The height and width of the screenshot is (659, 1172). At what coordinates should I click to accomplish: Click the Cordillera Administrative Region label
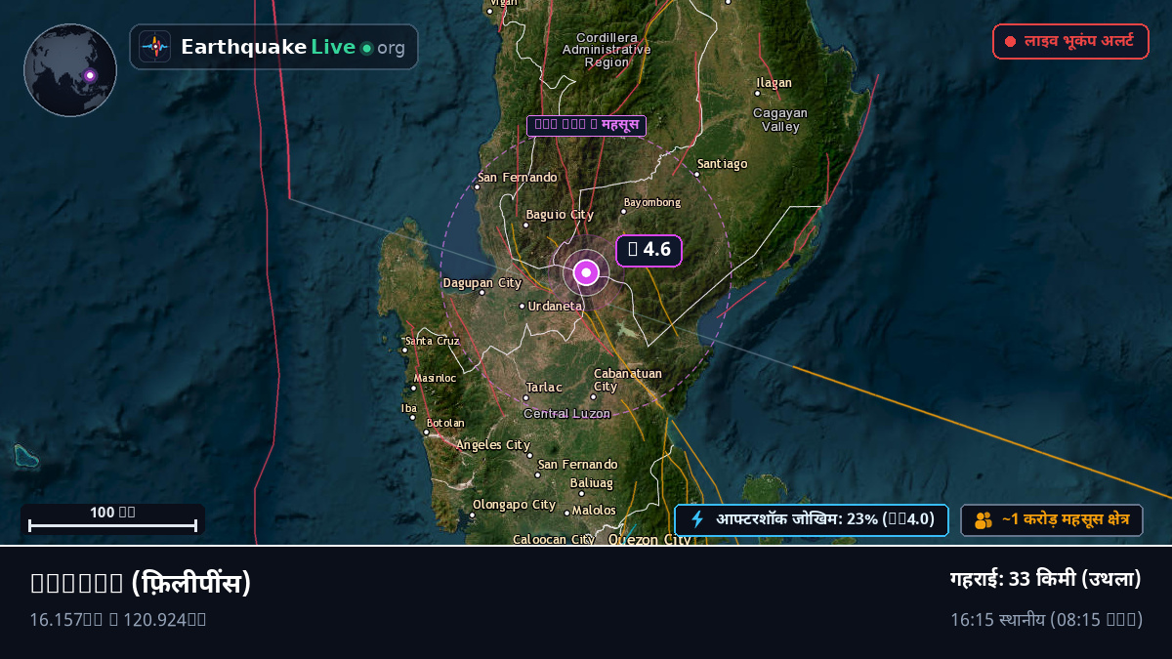pos(607,49)
